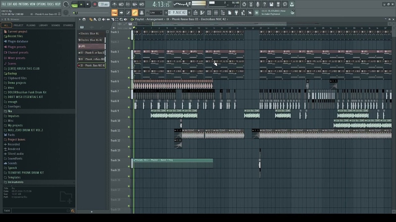The height and width of the screenshot is (222, 396).
Task: Mute Track 6 with its green dot
Action: point(129,88)
